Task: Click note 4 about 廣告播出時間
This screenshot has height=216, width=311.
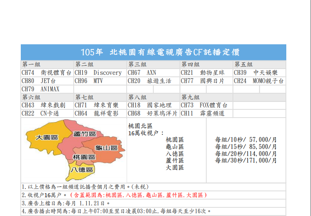Action: (116, 211)
